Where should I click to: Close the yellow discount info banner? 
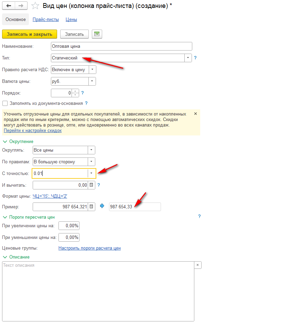(195, 114)
